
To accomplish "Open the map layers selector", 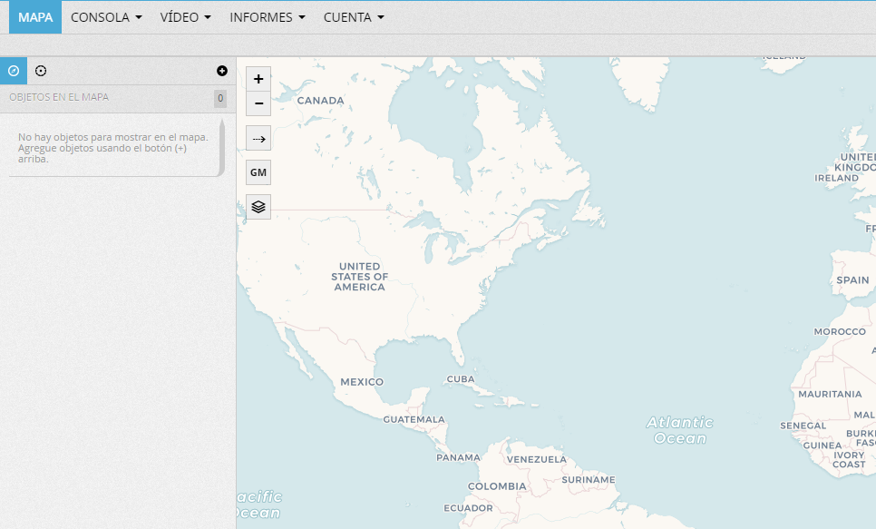I will click(x=258, y=207).
